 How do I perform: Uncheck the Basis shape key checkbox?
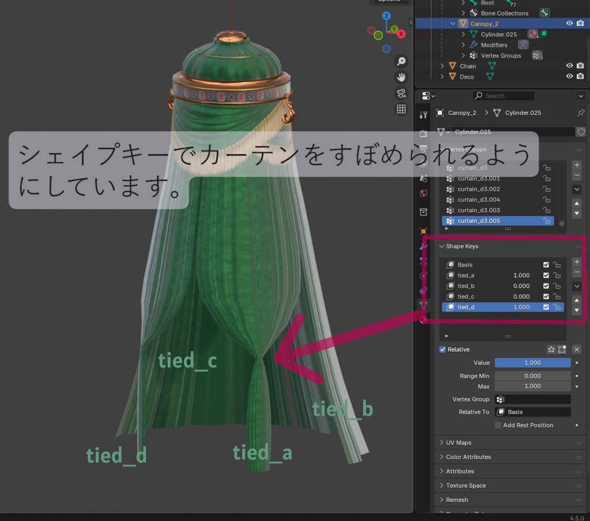click(546, 265)
